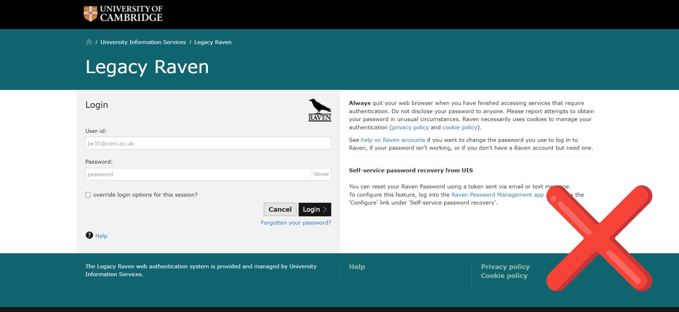679x312 pixels.
Task: Show the password with the Show toggle
Action: click(321, 174)
